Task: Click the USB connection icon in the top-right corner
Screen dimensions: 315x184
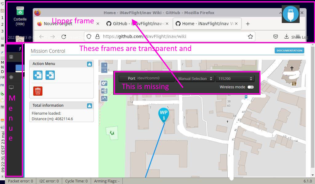Action: pos(290,14)
